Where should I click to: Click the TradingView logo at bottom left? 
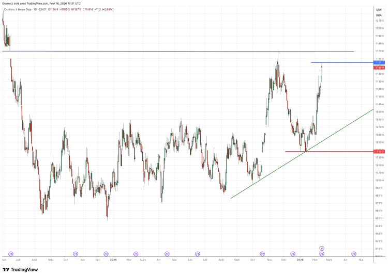click(20, 269)
